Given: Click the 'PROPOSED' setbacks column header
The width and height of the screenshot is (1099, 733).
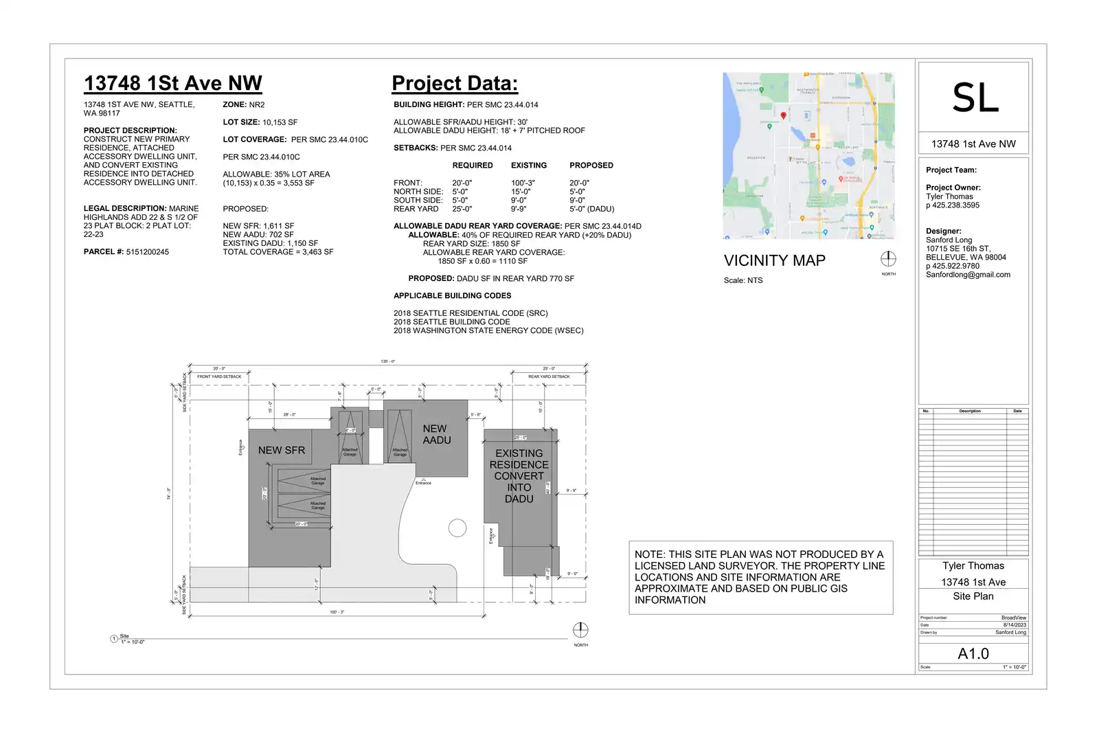Looking at the screenshot, I should (591, 166).
